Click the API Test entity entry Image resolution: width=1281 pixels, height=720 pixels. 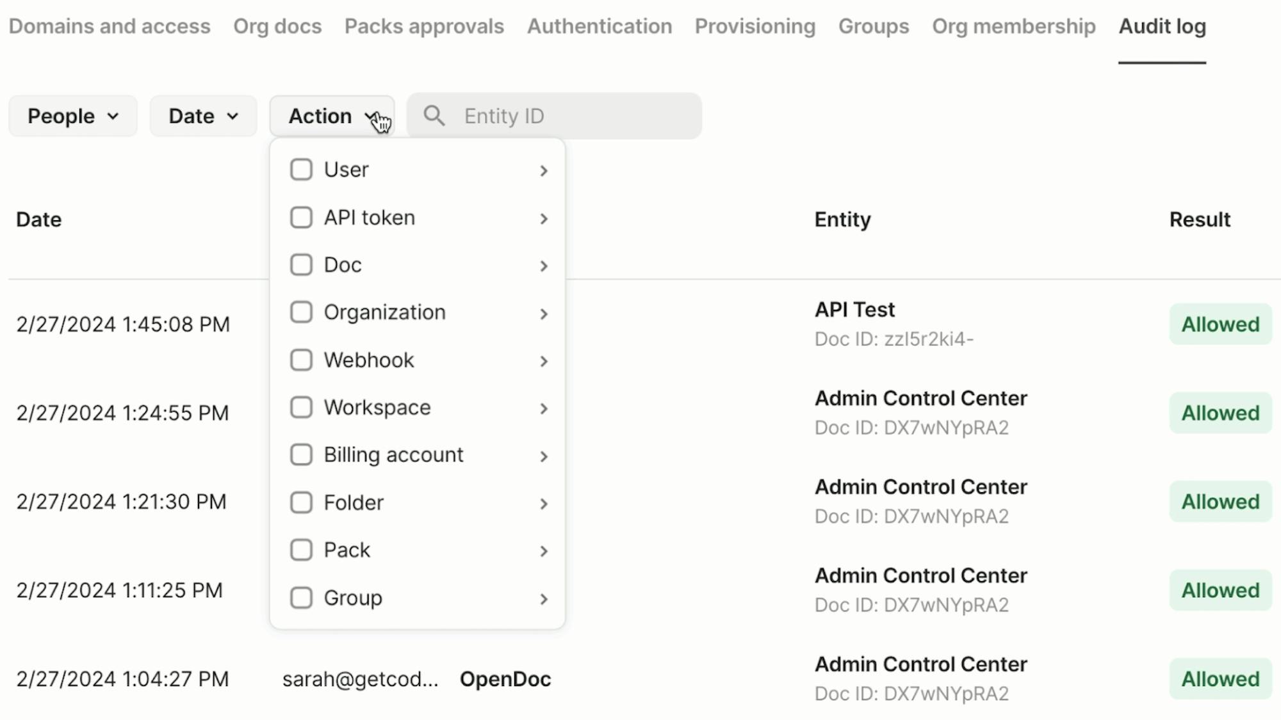(854, 310)
